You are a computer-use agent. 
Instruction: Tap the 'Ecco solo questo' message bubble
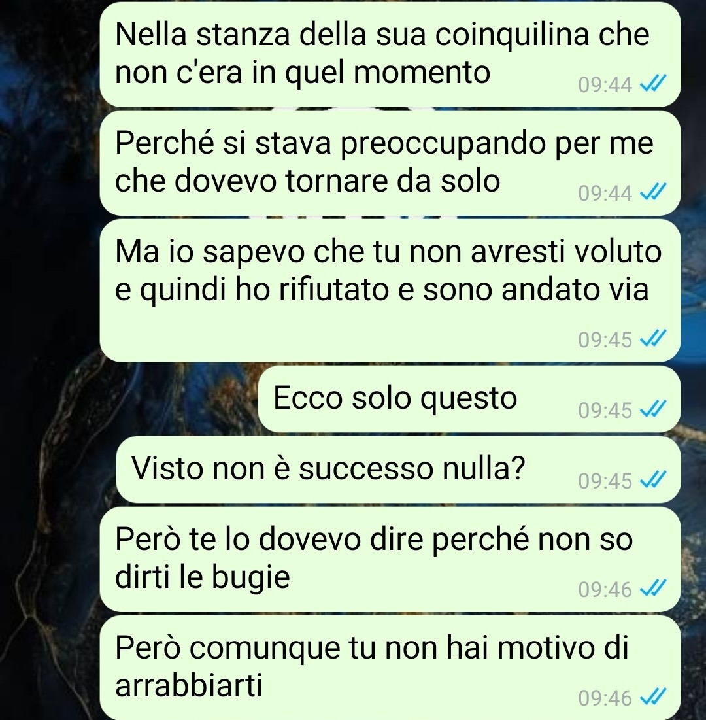(469, 398)
